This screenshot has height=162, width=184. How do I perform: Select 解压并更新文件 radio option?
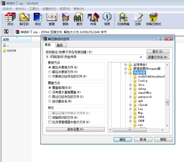tap(50, 72)
